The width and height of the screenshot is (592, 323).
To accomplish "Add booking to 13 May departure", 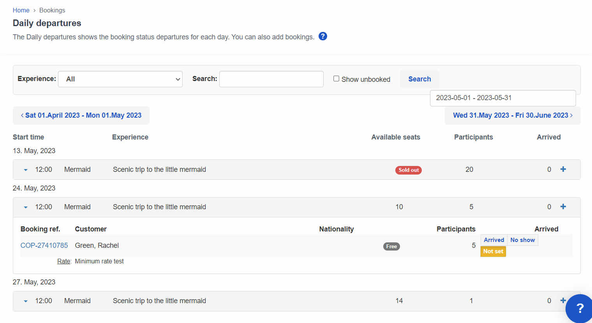I will 563,169.
